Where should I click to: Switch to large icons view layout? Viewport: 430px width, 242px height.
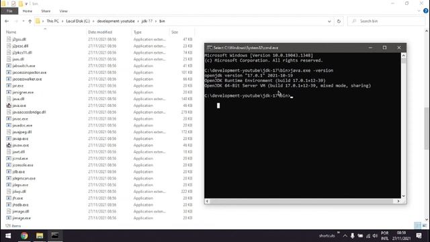[425, 226]
